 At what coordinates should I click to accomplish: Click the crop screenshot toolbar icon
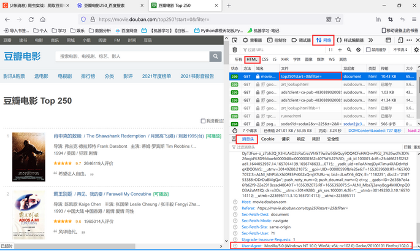[x=391, y=19]
